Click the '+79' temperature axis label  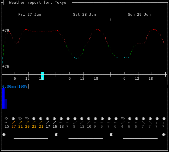(x=6, y=30)
